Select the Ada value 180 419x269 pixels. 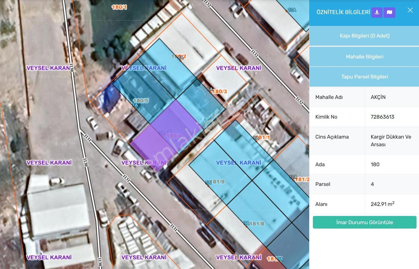[x=375, y=164]
